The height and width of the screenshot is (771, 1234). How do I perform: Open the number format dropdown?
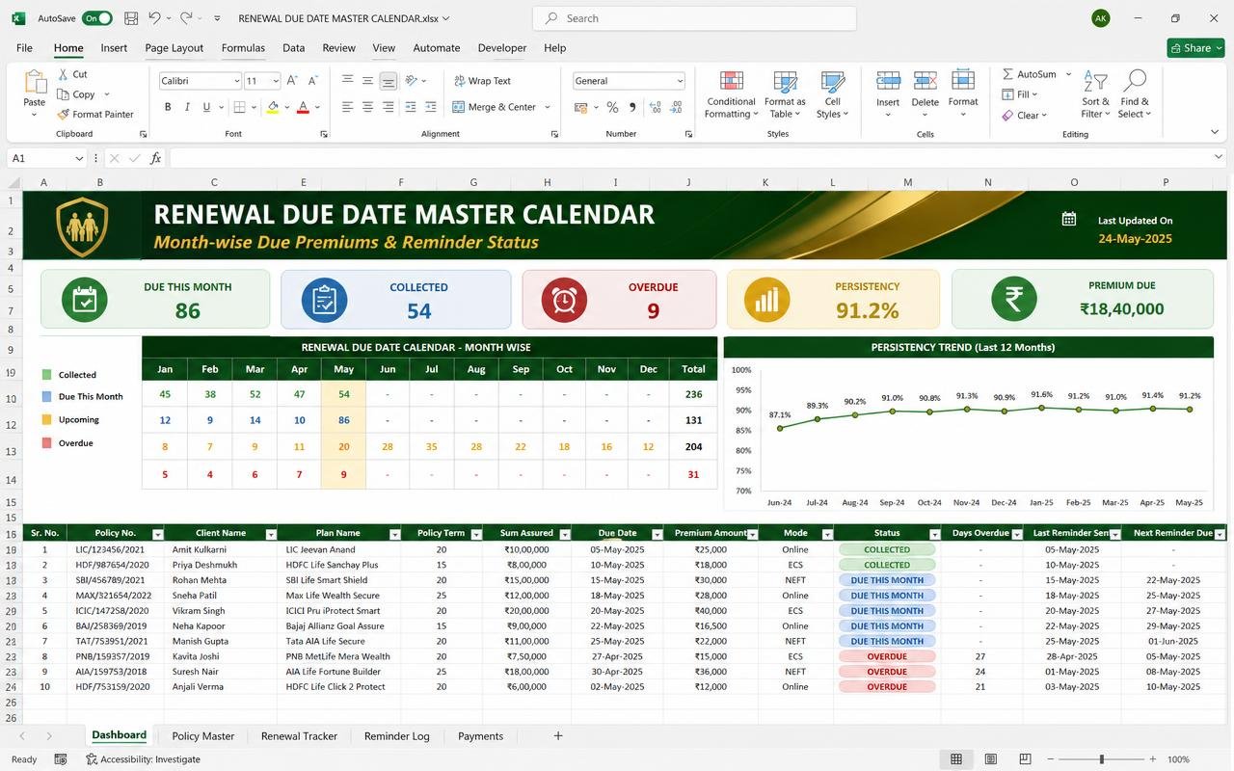pos(680,81)
